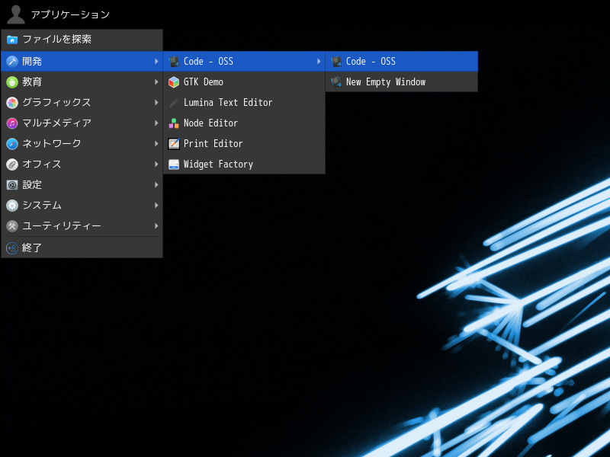Click the 終了 logout icon
The width and height of the screenshot is (610, 457).
point(12,248)
